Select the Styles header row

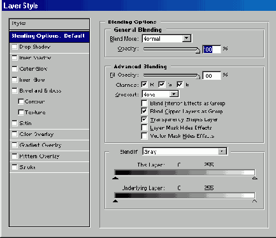point(49,24)
